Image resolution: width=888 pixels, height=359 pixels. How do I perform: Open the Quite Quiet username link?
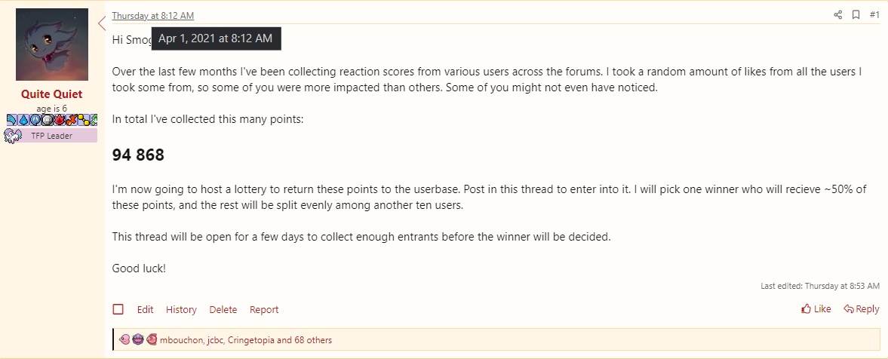click(52, 94)
